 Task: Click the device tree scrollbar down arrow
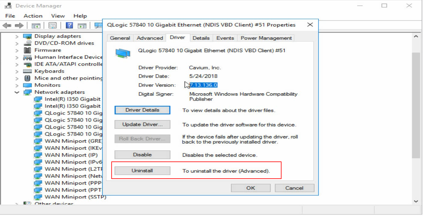(x=416, y=201)
